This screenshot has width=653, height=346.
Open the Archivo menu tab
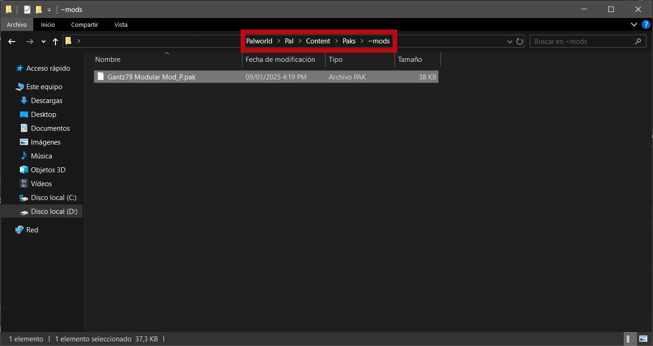click(x=17, y=24)
